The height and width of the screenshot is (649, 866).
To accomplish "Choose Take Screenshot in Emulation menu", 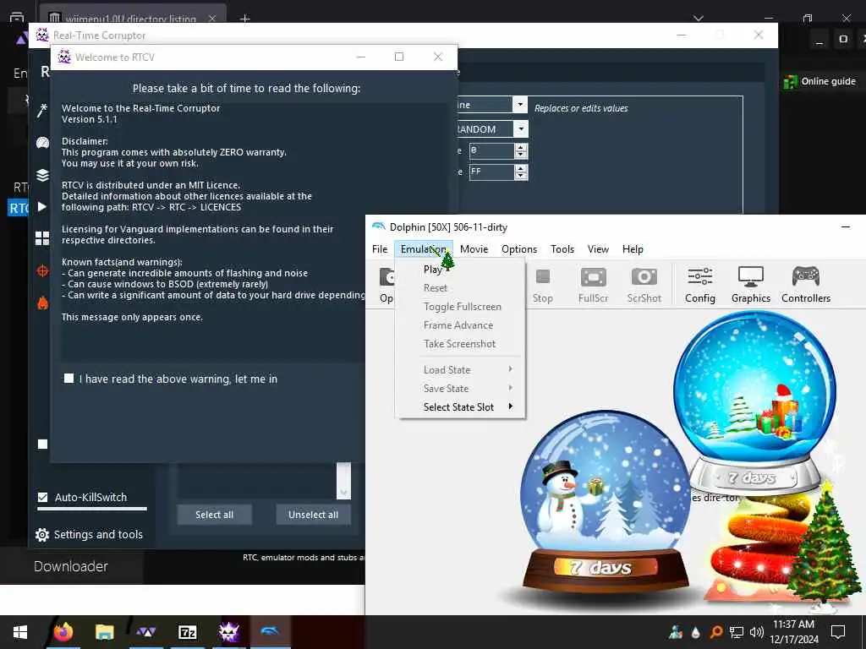I will click(x=460, y=344).
